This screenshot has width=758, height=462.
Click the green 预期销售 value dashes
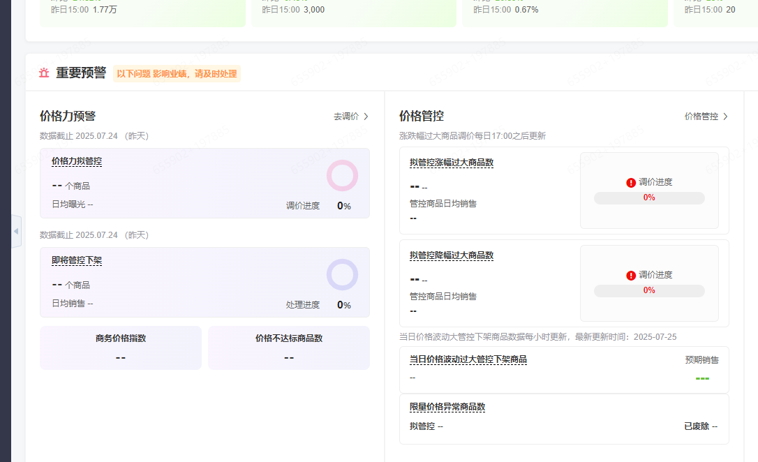click(702, 378)
